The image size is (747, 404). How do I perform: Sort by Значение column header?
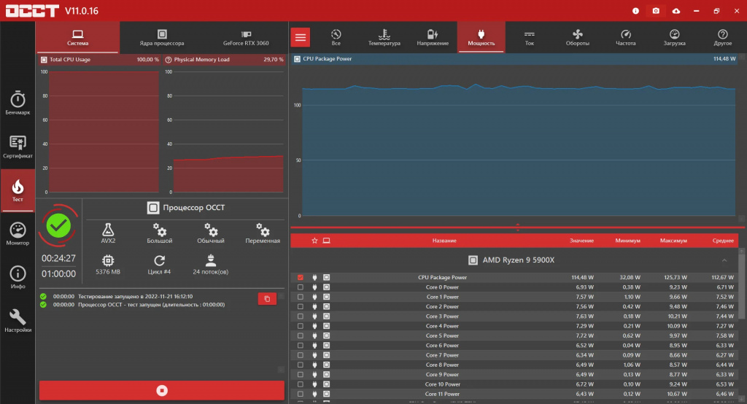pyautogui.click(x=581, y=241)
